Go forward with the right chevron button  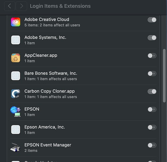pyautogui.click(x=21, y=6)
